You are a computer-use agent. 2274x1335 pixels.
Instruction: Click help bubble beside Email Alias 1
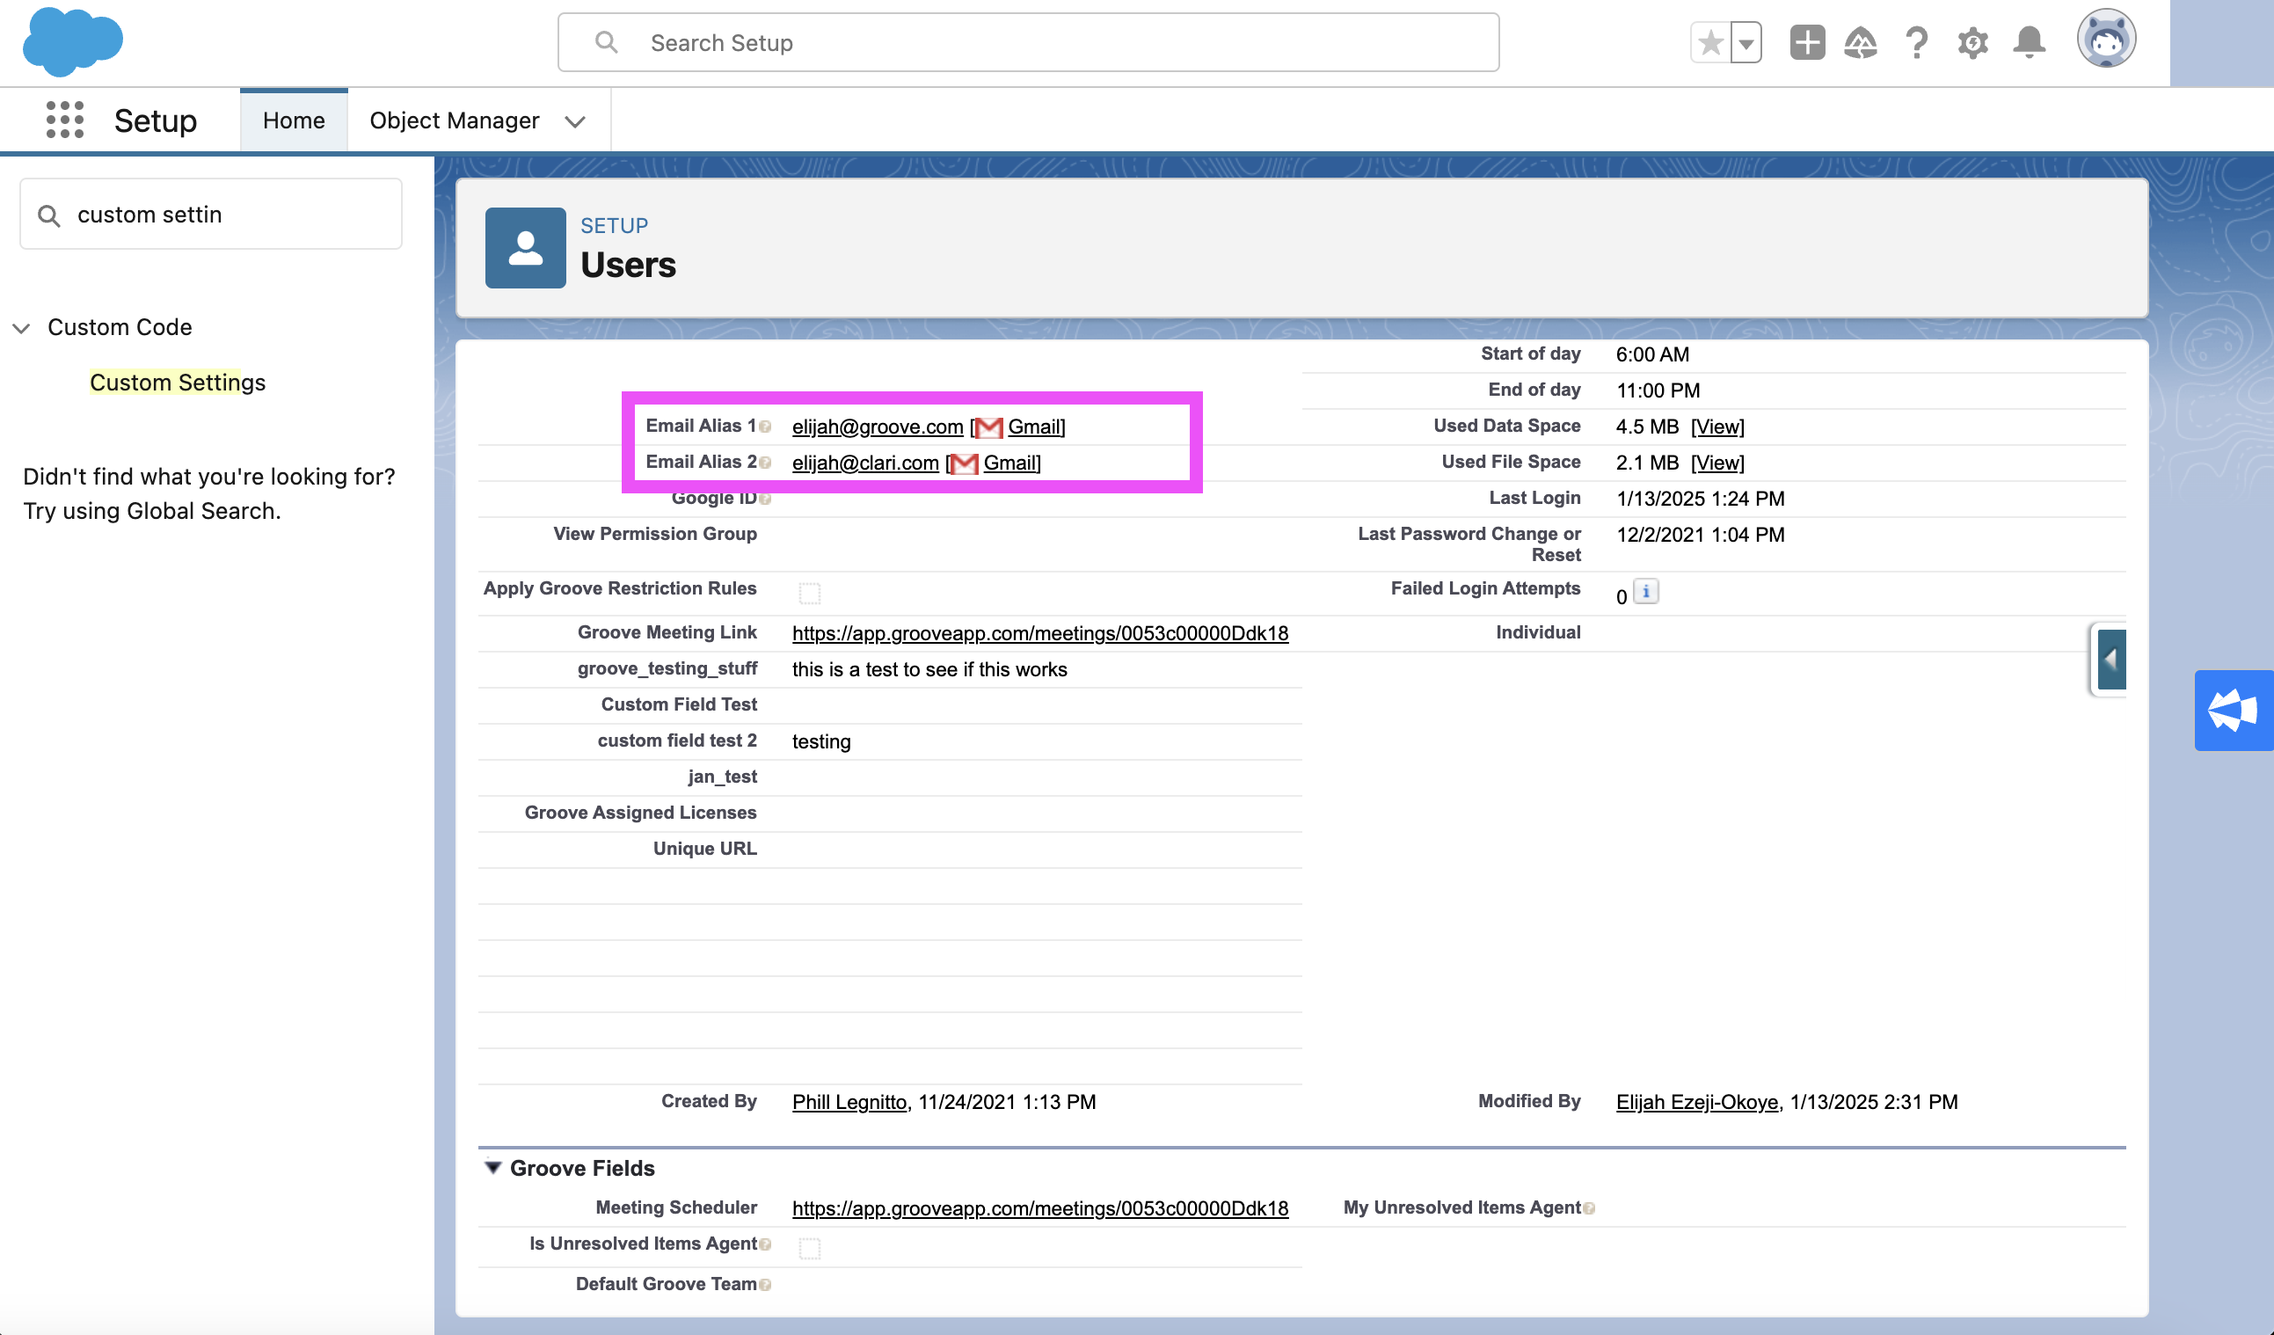[x=765, y=427]
